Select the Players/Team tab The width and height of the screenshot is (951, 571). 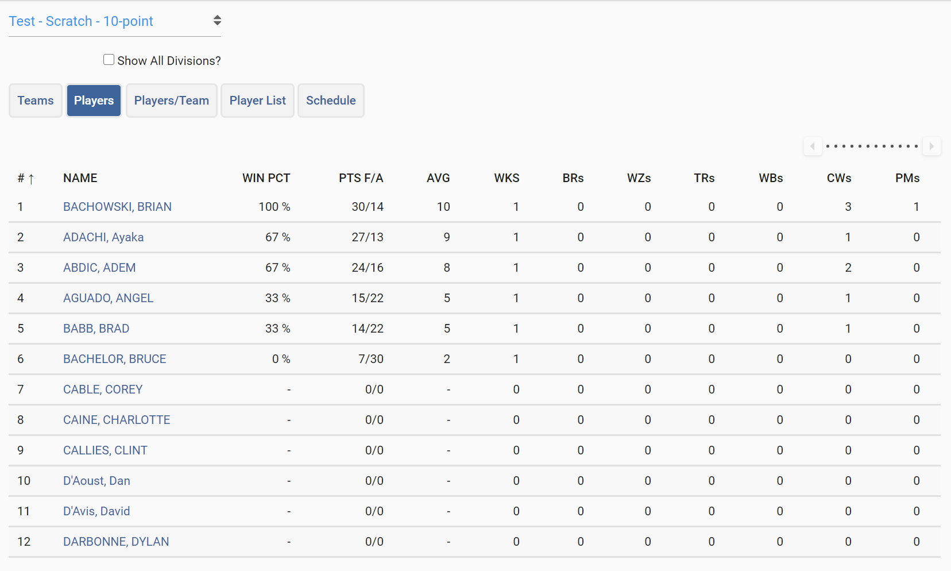pyautogui.click(x=171, y=100)
